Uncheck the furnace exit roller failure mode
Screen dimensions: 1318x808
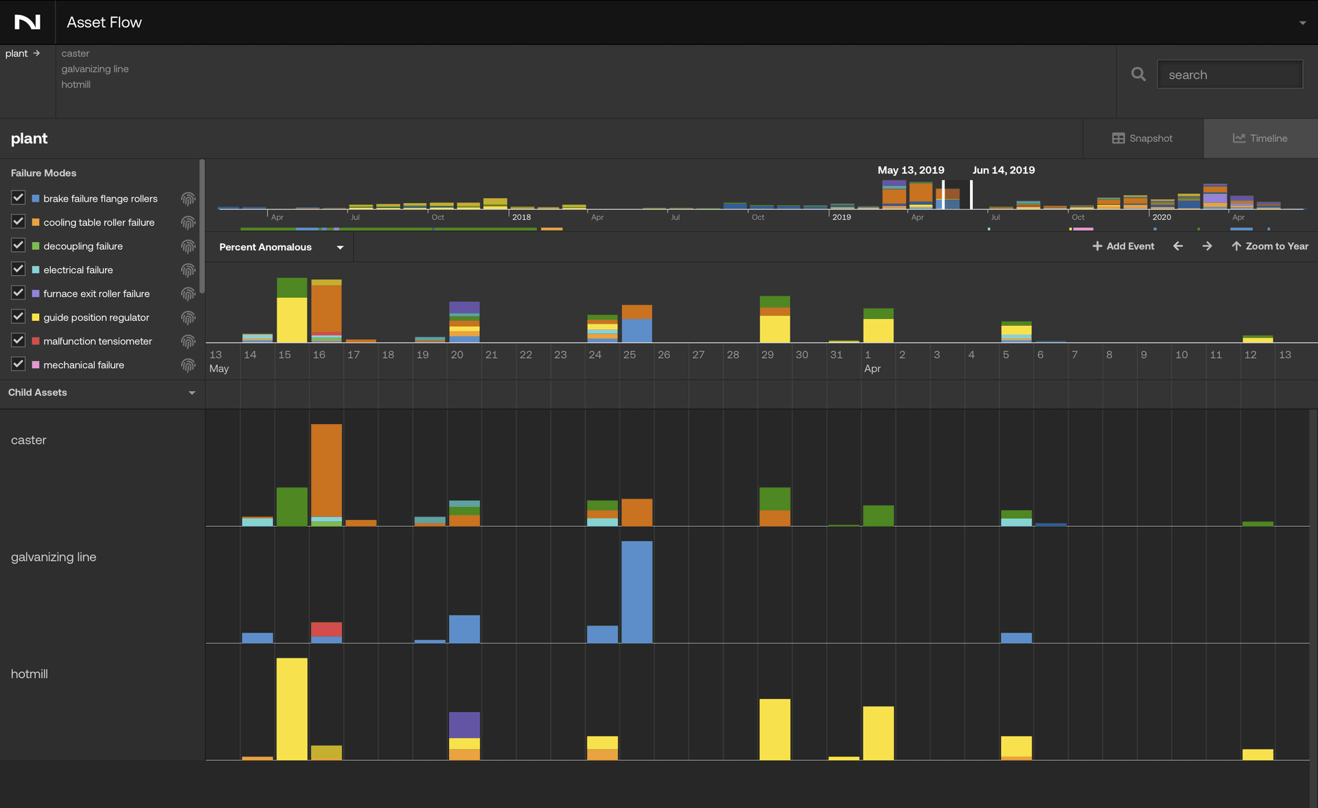(x=18, y=293)
